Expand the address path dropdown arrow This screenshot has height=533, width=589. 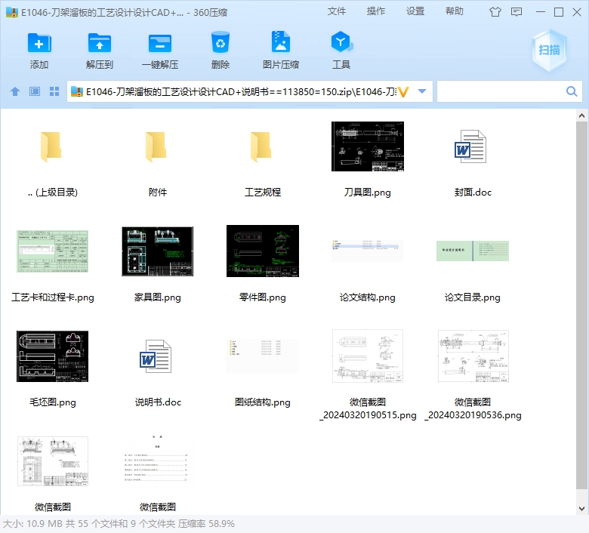[422, 91]
